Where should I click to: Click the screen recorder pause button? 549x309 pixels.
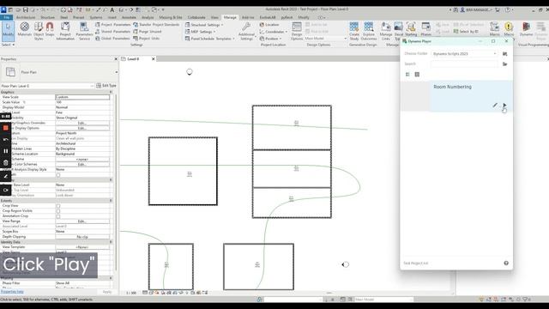click(x=6, y=151)
